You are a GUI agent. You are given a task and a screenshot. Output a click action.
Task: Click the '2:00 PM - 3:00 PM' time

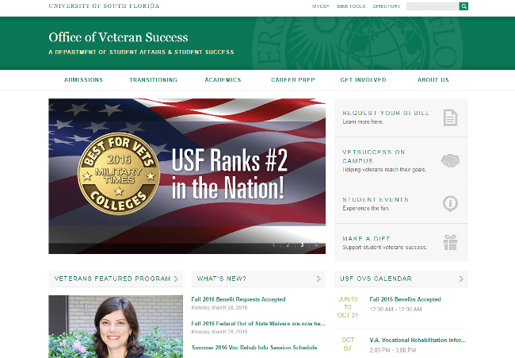[x=393, y=350]
